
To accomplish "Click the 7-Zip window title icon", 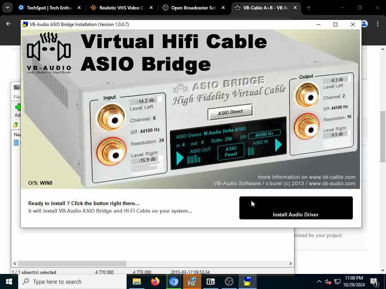I will (17, 87).
